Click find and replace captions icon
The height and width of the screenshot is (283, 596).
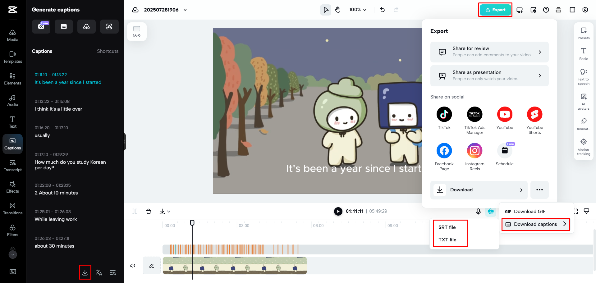pos(113,272)
